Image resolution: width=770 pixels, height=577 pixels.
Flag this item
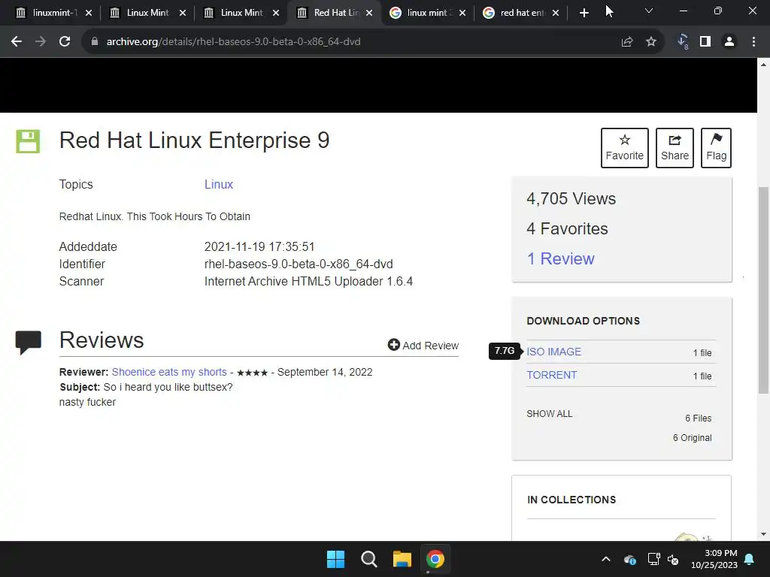pos(716,148)
